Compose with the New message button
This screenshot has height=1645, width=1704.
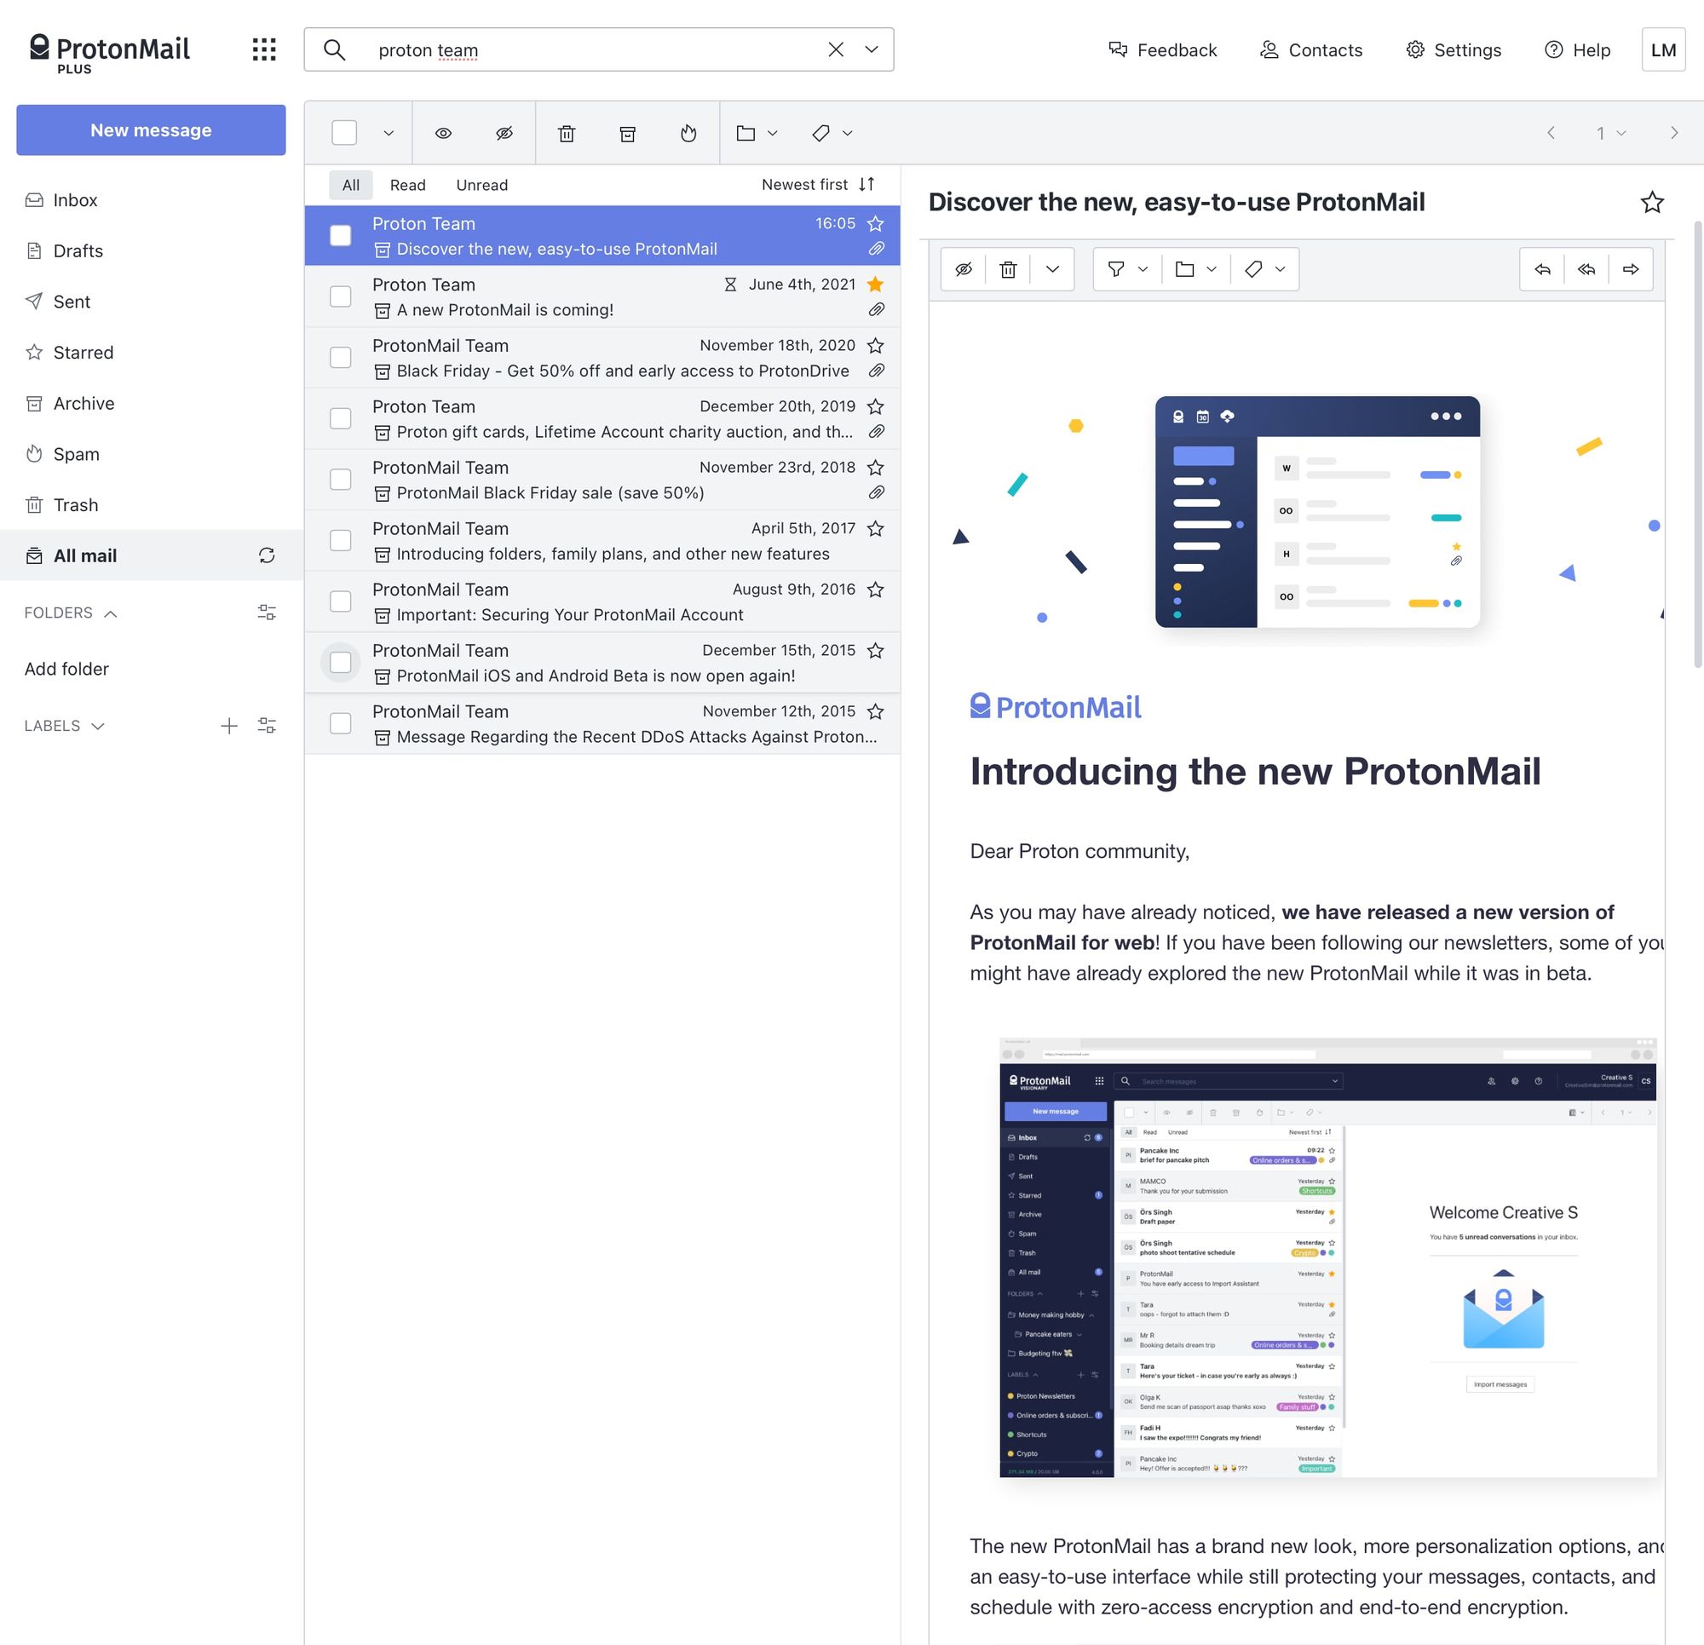152,129
